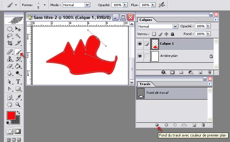This screenshot has height=142, width=230.
Task: Hide Arrière-plan layer visibility eye
Action: pyautogui.click(x=140, y=56)
